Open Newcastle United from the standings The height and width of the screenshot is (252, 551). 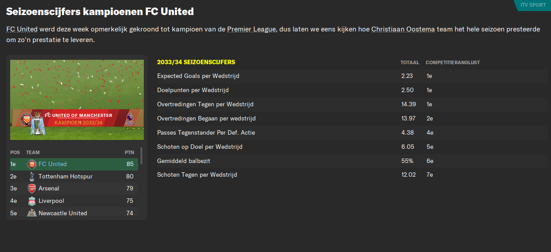coord(63,213)
